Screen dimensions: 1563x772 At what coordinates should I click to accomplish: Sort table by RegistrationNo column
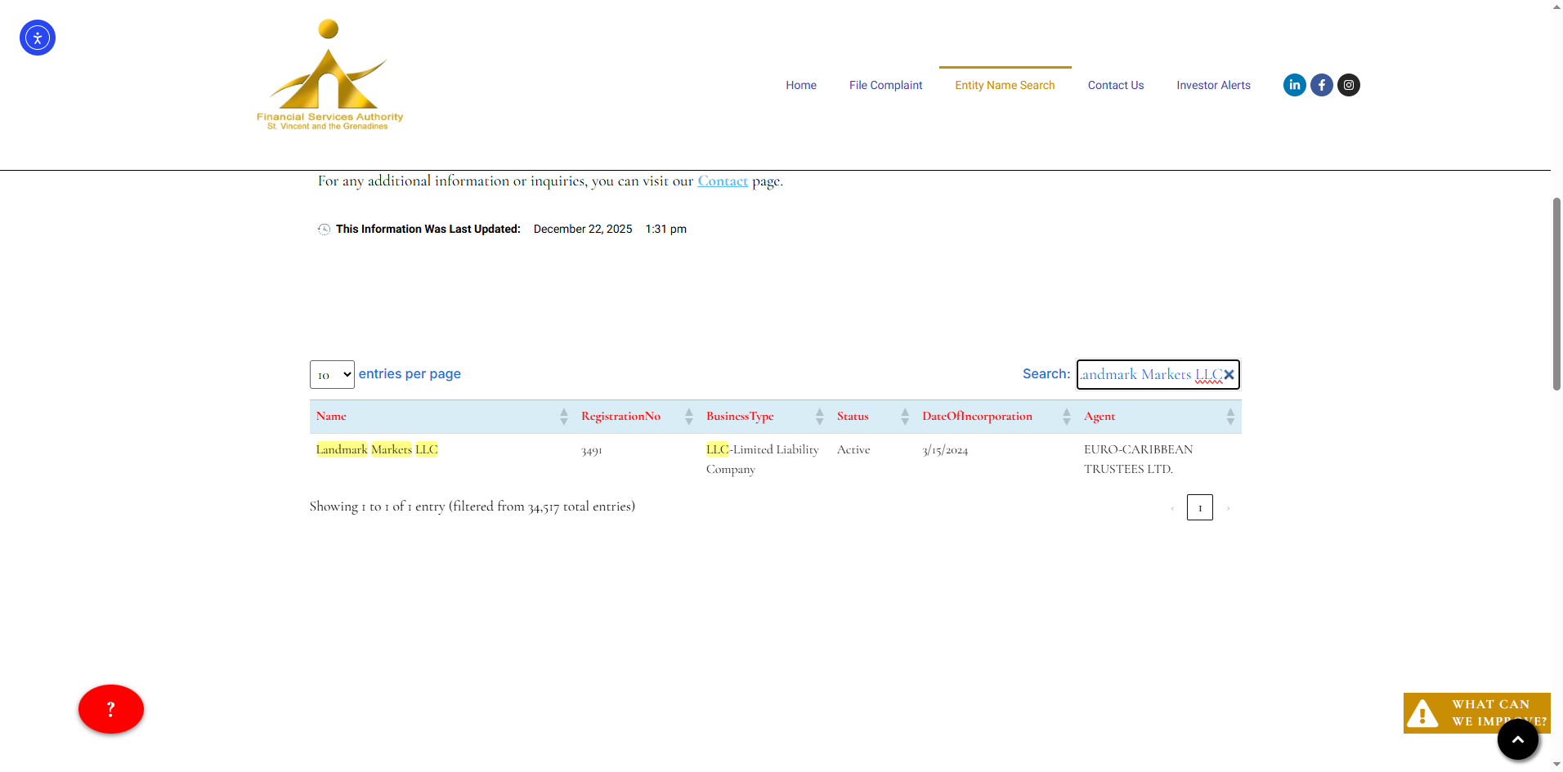[x=620, y=417]
